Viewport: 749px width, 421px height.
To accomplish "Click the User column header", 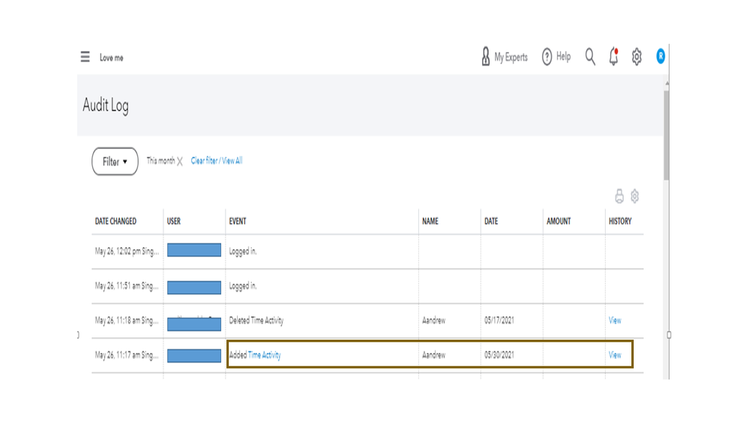I will coord(174,222).
